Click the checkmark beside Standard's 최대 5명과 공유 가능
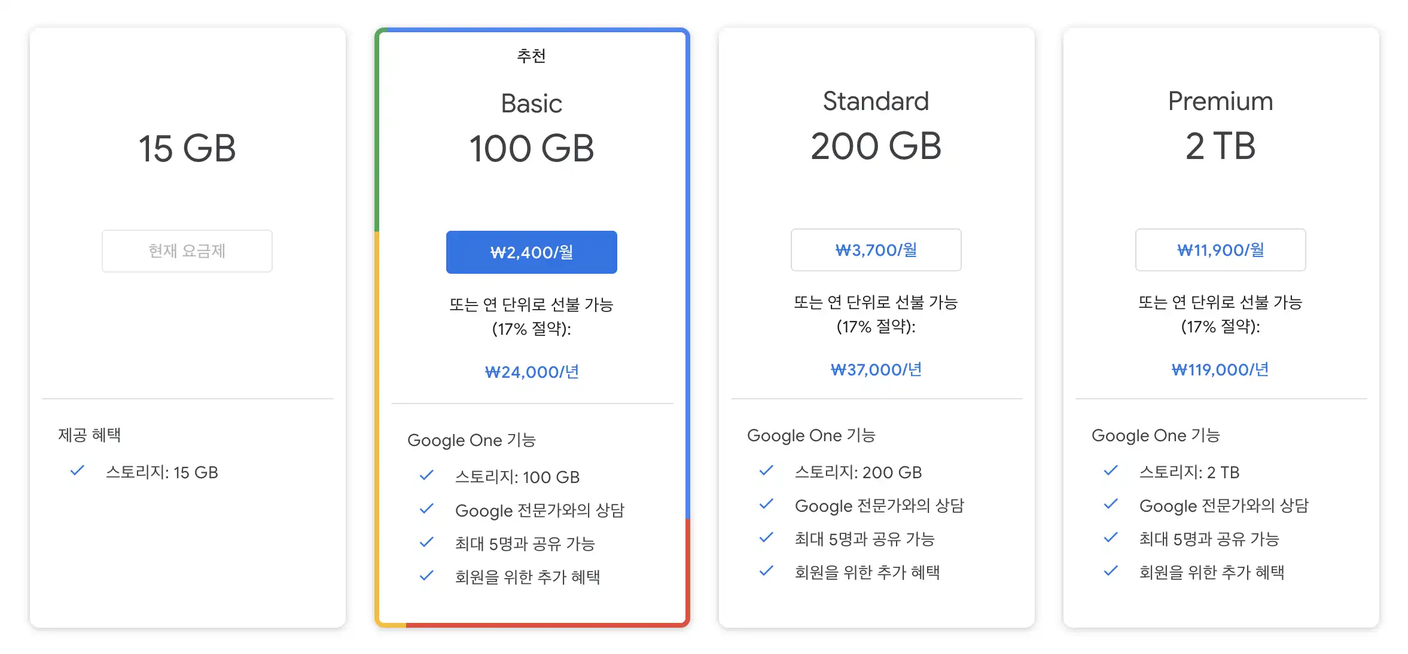The height and width of the screenshot is (654, 1408). [x=766, y=538]
